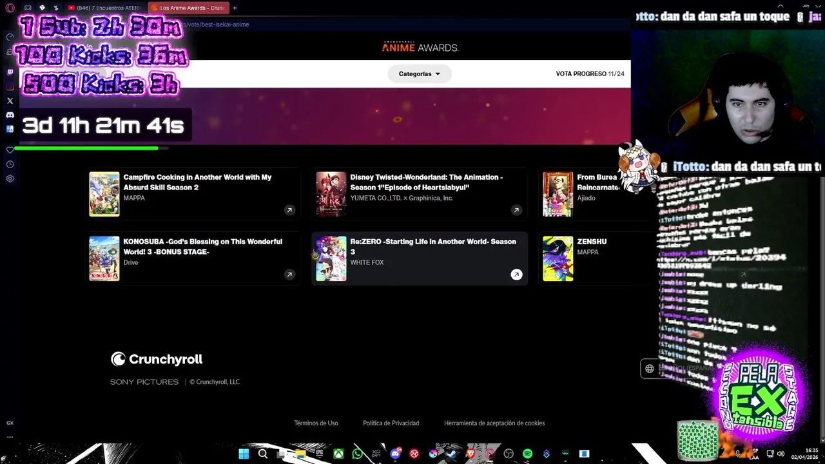Open Twisted-Wonderland arrow link icon

click(516, 210)
